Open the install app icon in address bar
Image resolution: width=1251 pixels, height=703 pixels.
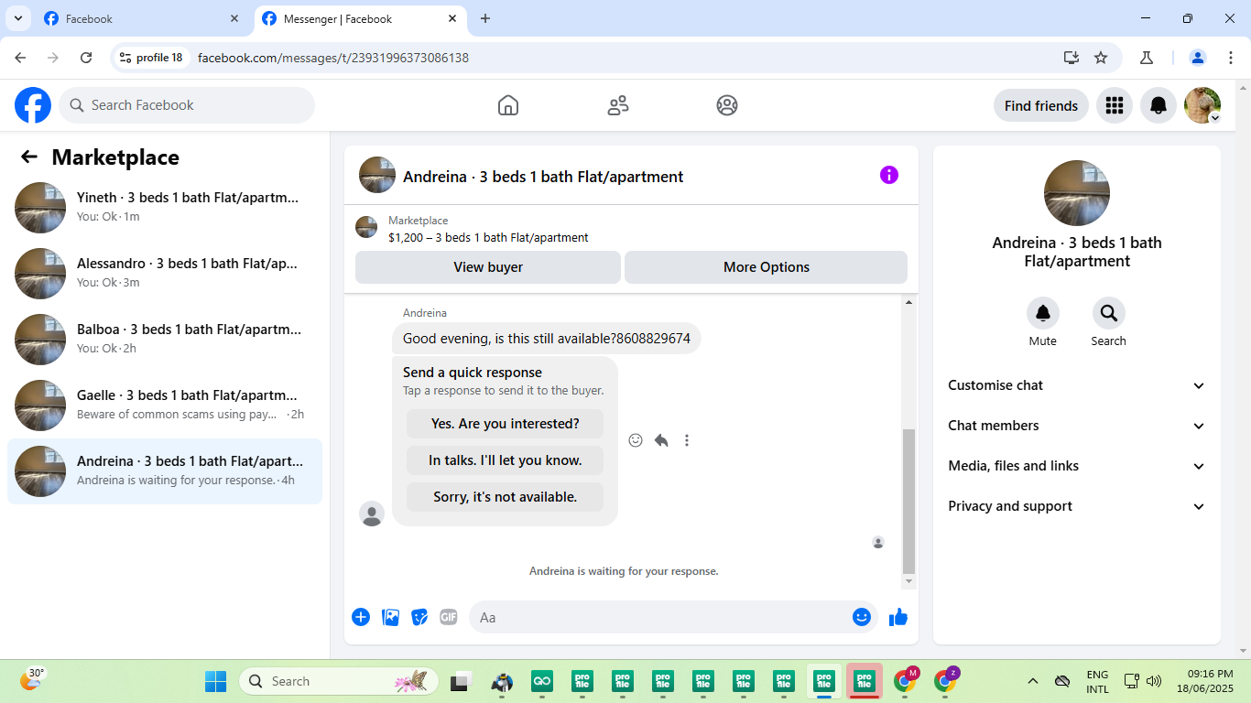(x=1072, y=58)
